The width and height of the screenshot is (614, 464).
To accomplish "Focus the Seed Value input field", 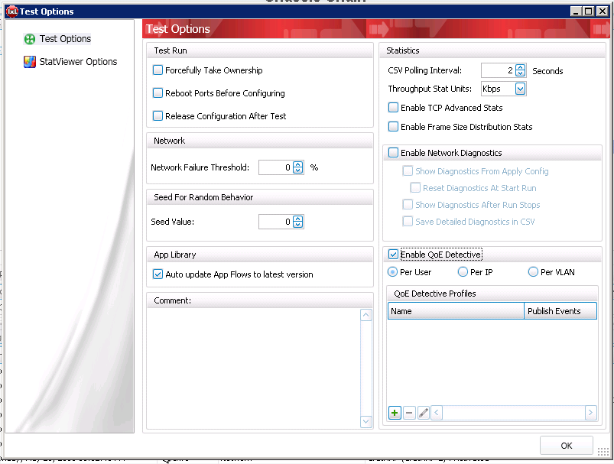I will 275,222.
